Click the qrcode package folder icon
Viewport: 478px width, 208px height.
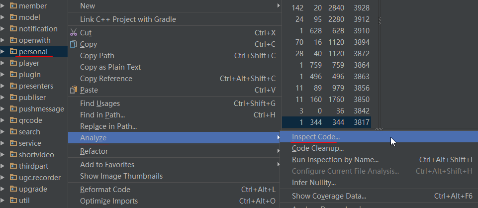tap(13, 120)
